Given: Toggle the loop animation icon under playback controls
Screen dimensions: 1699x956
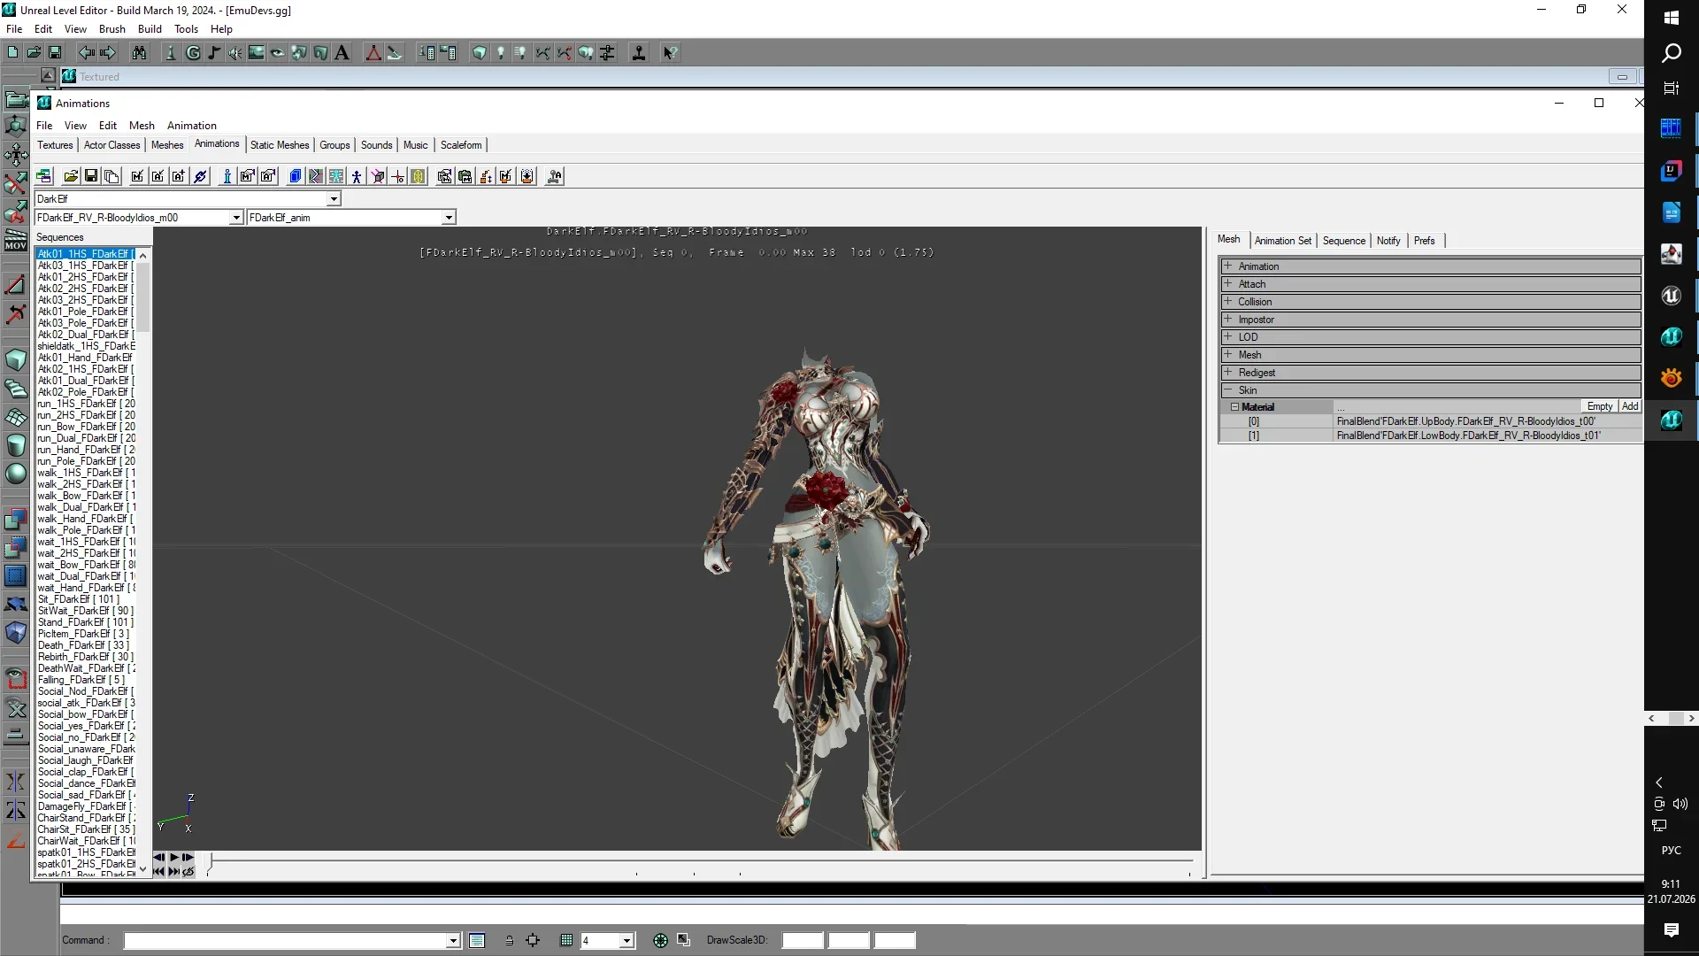Looking at the screenshot, I should click(x=188, y=871).
